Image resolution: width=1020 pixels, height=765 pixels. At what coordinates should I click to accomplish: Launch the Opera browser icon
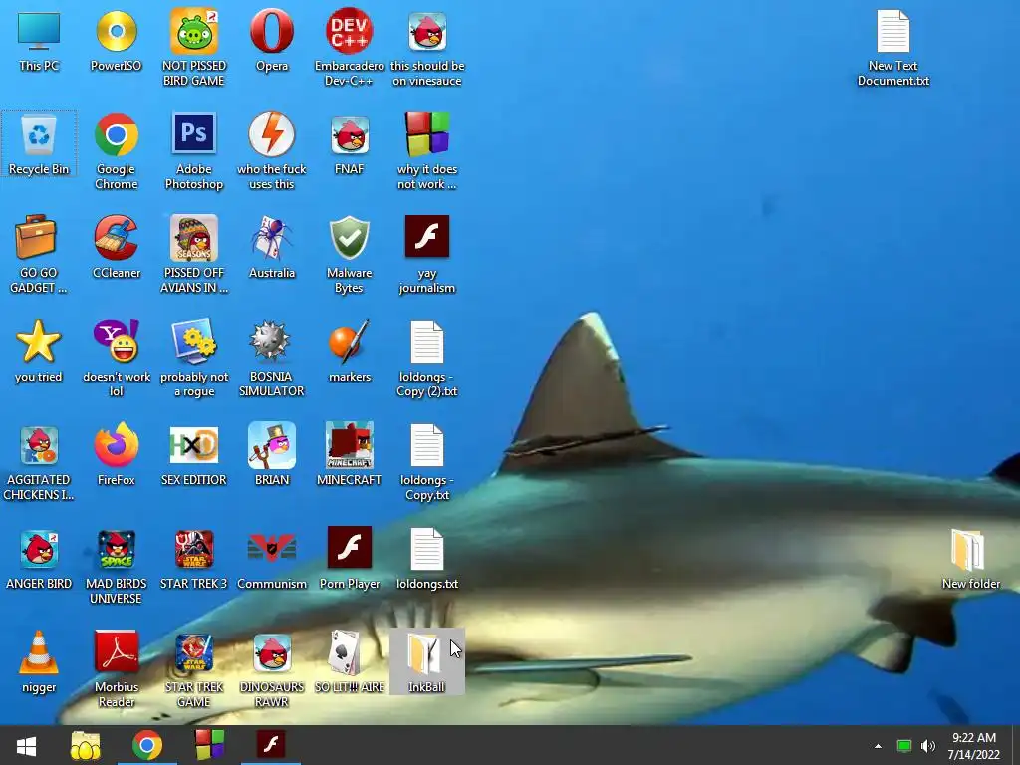(x=271, y=41)
